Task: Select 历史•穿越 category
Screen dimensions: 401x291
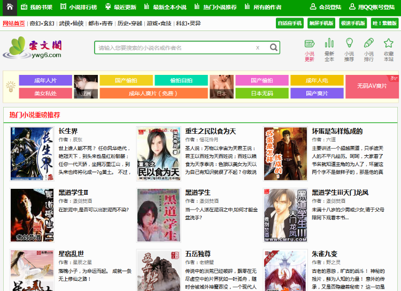Action: [x=130, y=24]
